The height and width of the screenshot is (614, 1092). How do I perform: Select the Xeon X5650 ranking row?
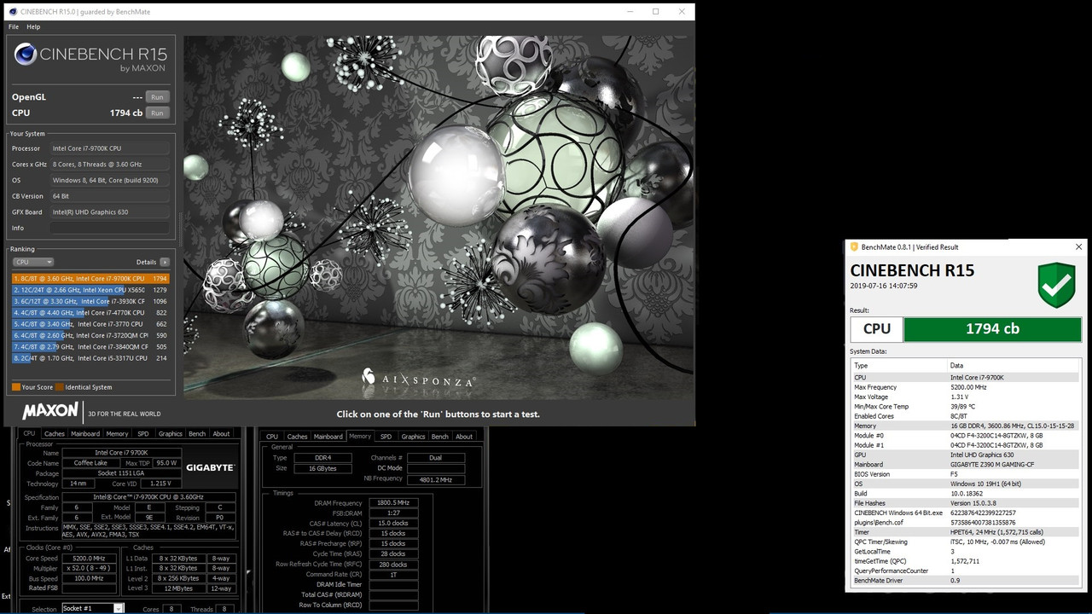(x=90, y=290)
